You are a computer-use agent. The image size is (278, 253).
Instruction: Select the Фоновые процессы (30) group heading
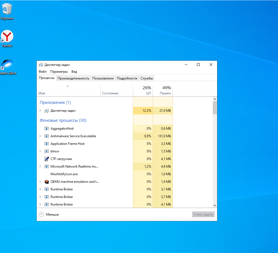63,120
